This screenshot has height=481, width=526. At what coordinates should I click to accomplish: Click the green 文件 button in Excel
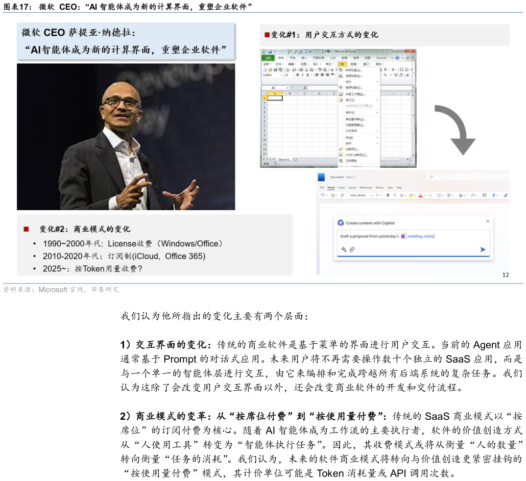(268, 58)
